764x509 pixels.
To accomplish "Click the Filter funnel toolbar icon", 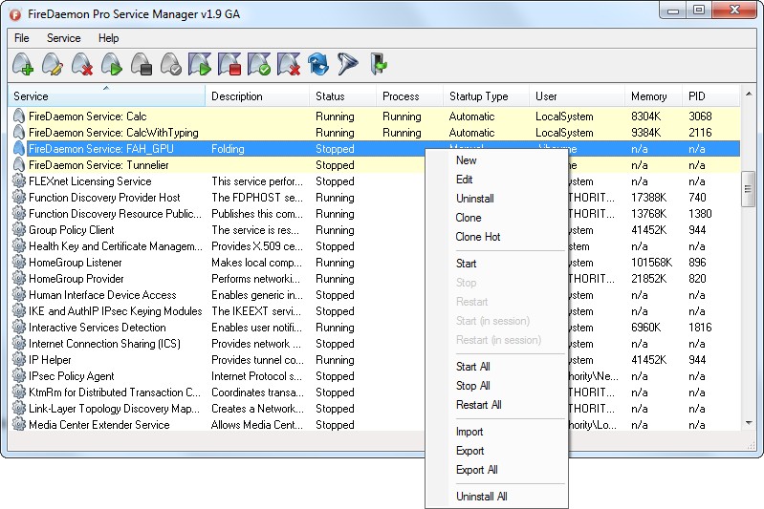I will click(x=348, y=65).
